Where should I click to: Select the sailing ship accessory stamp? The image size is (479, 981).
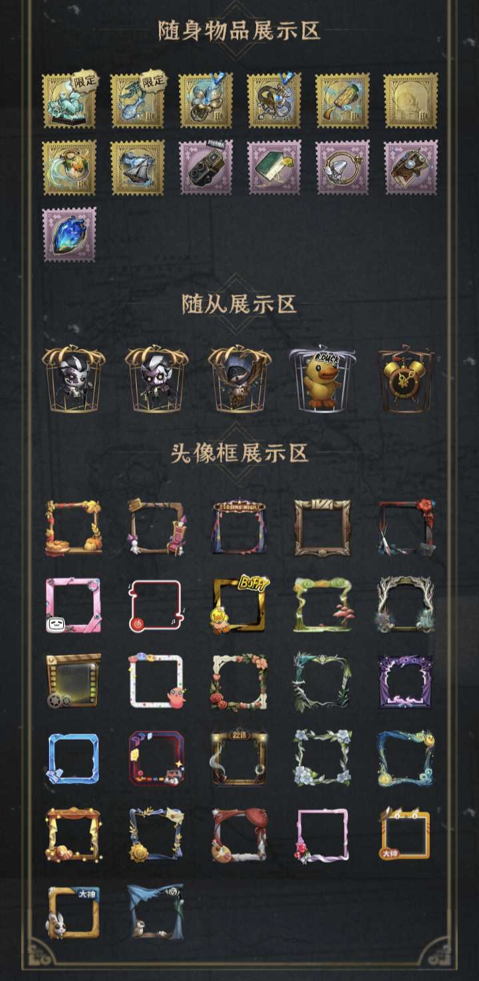pyautogui.click(x=138, y=167)
